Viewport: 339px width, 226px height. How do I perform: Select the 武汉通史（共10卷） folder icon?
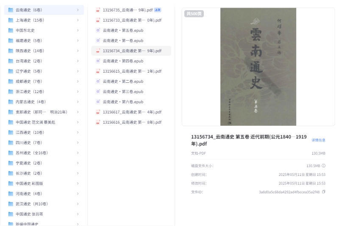(x=11, y=203)
